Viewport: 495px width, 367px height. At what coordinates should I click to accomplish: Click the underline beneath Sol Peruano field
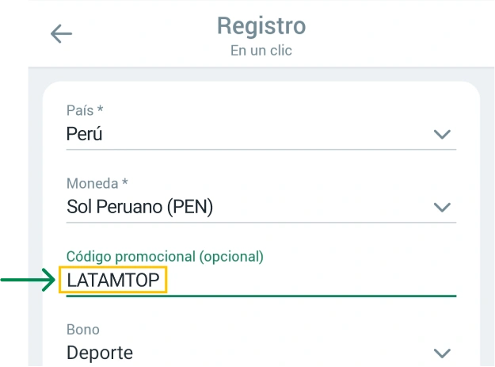pyautogui.click(x=261, y=222)
